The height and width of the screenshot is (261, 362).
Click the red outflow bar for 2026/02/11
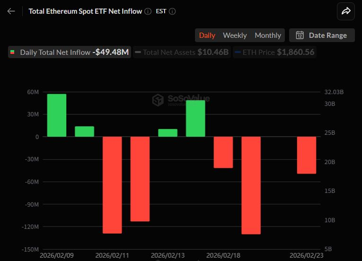coord(113,185)
